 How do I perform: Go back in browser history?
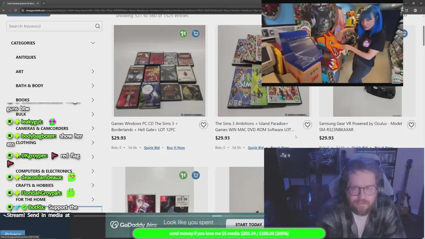pos(3,10)
